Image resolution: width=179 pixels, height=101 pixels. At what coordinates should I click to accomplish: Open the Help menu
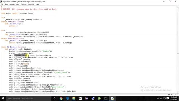click(37, 4)
